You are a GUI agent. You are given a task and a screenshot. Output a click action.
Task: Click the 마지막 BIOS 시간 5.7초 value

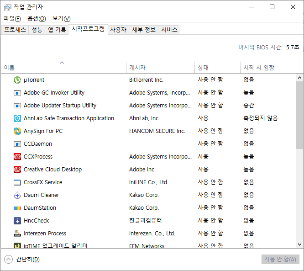coord(293,48)
